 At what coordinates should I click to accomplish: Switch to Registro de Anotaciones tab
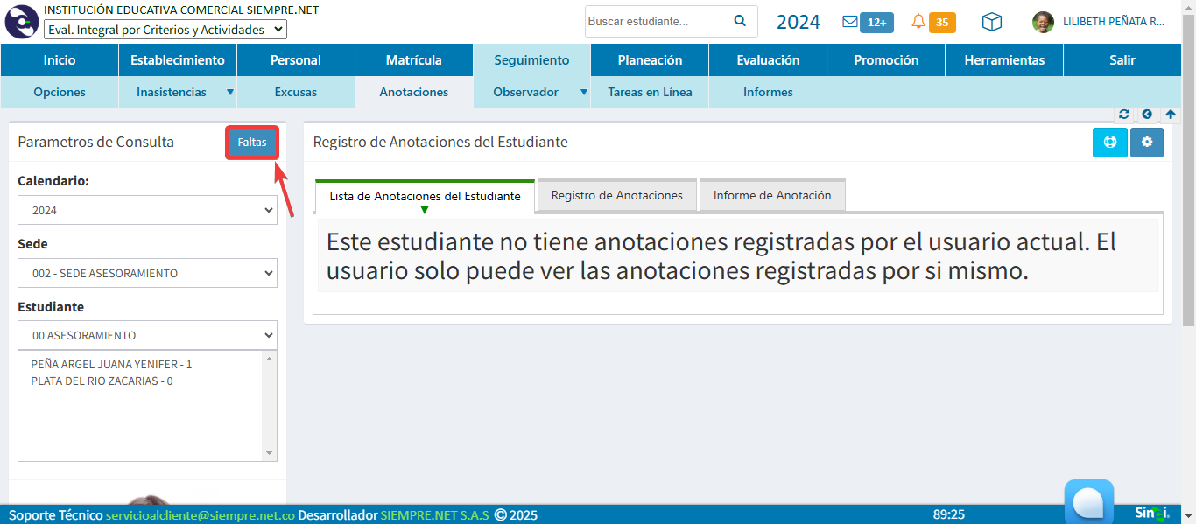pyautogui.click(x=617, y=195)
